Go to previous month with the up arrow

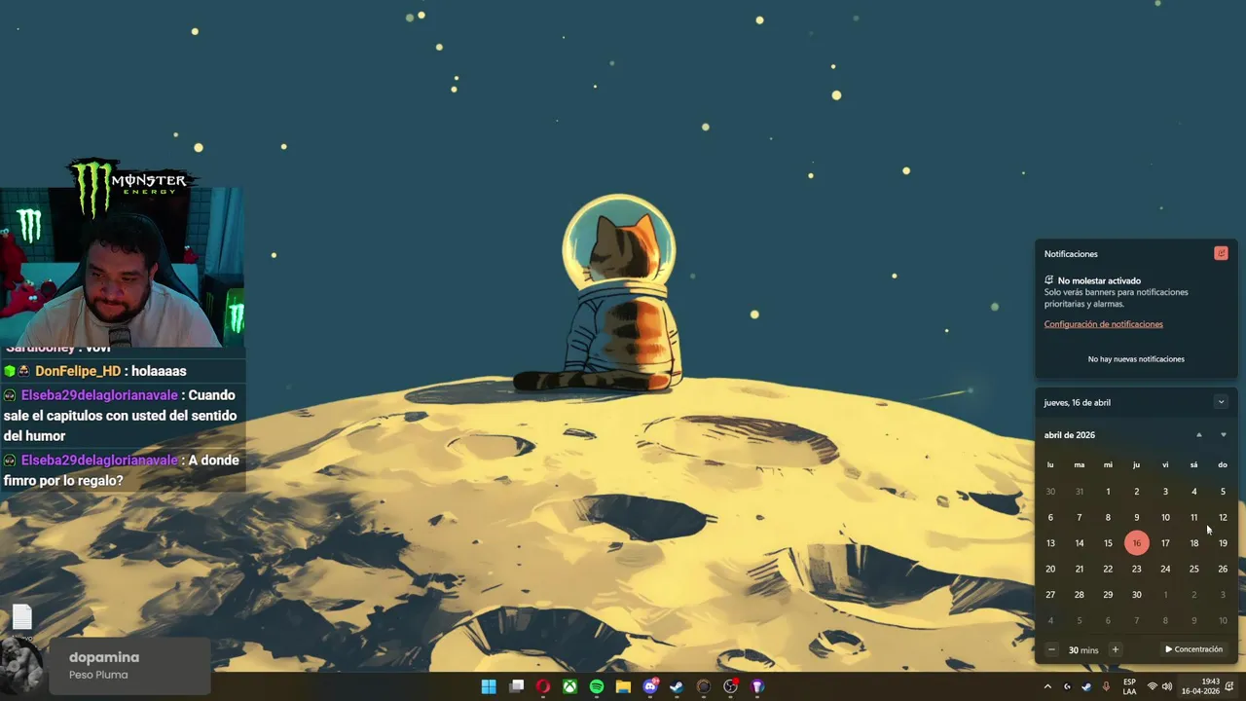pyautogui.click(x=1198, y=435)
